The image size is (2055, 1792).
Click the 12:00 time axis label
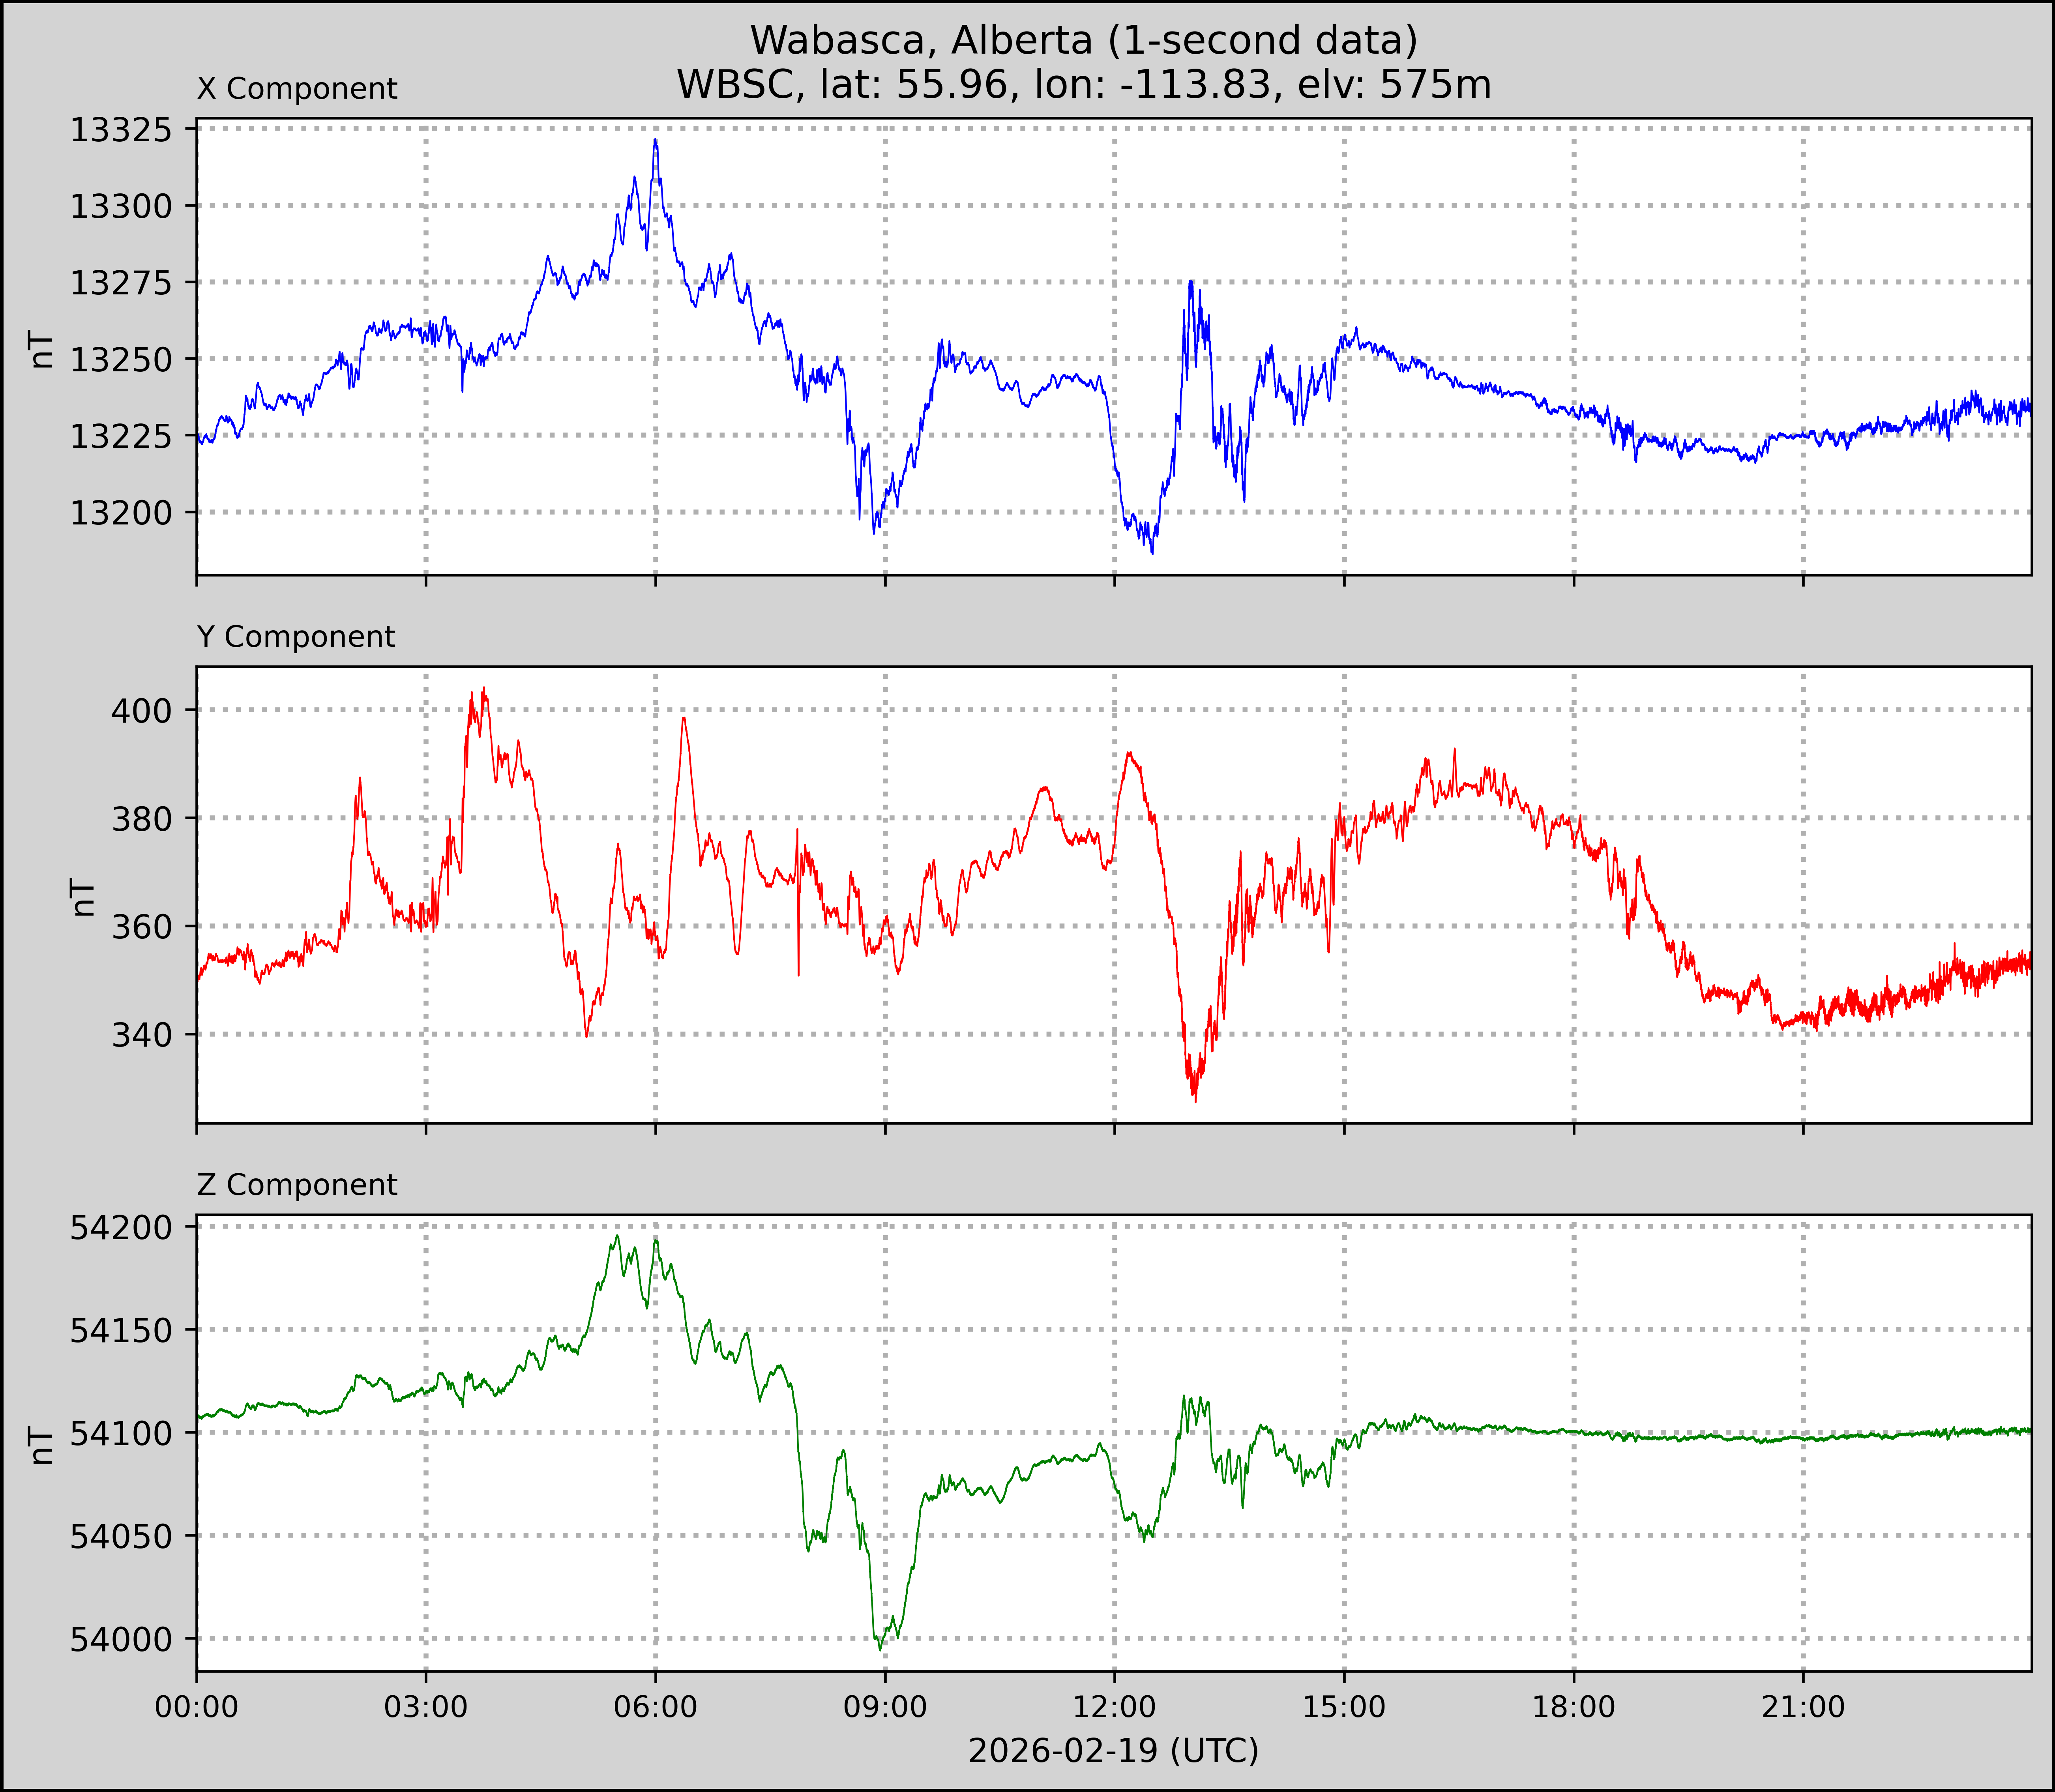click(x=1115, y=1708)
